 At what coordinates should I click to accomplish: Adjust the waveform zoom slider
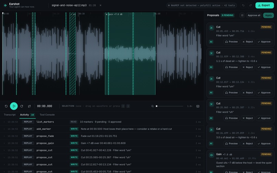coord(169,106)
